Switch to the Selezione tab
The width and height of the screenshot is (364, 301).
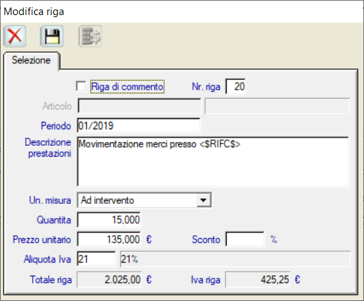pyautogui.click(x=31, y=60)
